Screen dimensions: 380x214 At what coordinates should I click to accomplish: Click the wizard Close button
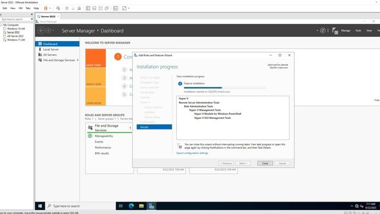click(265, 163)
